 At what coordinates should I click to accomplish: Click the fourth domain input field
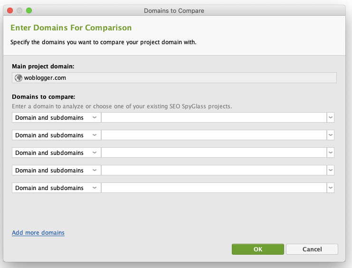214,170
